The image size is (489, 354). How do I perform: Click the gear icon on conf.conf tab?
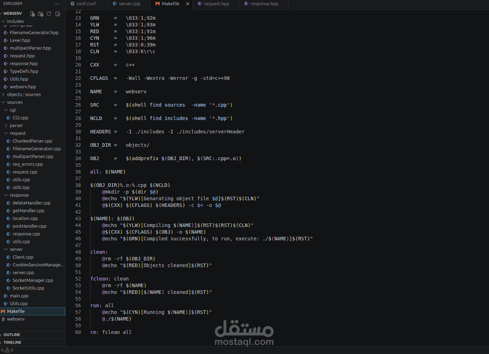click(x=73, y=4)
